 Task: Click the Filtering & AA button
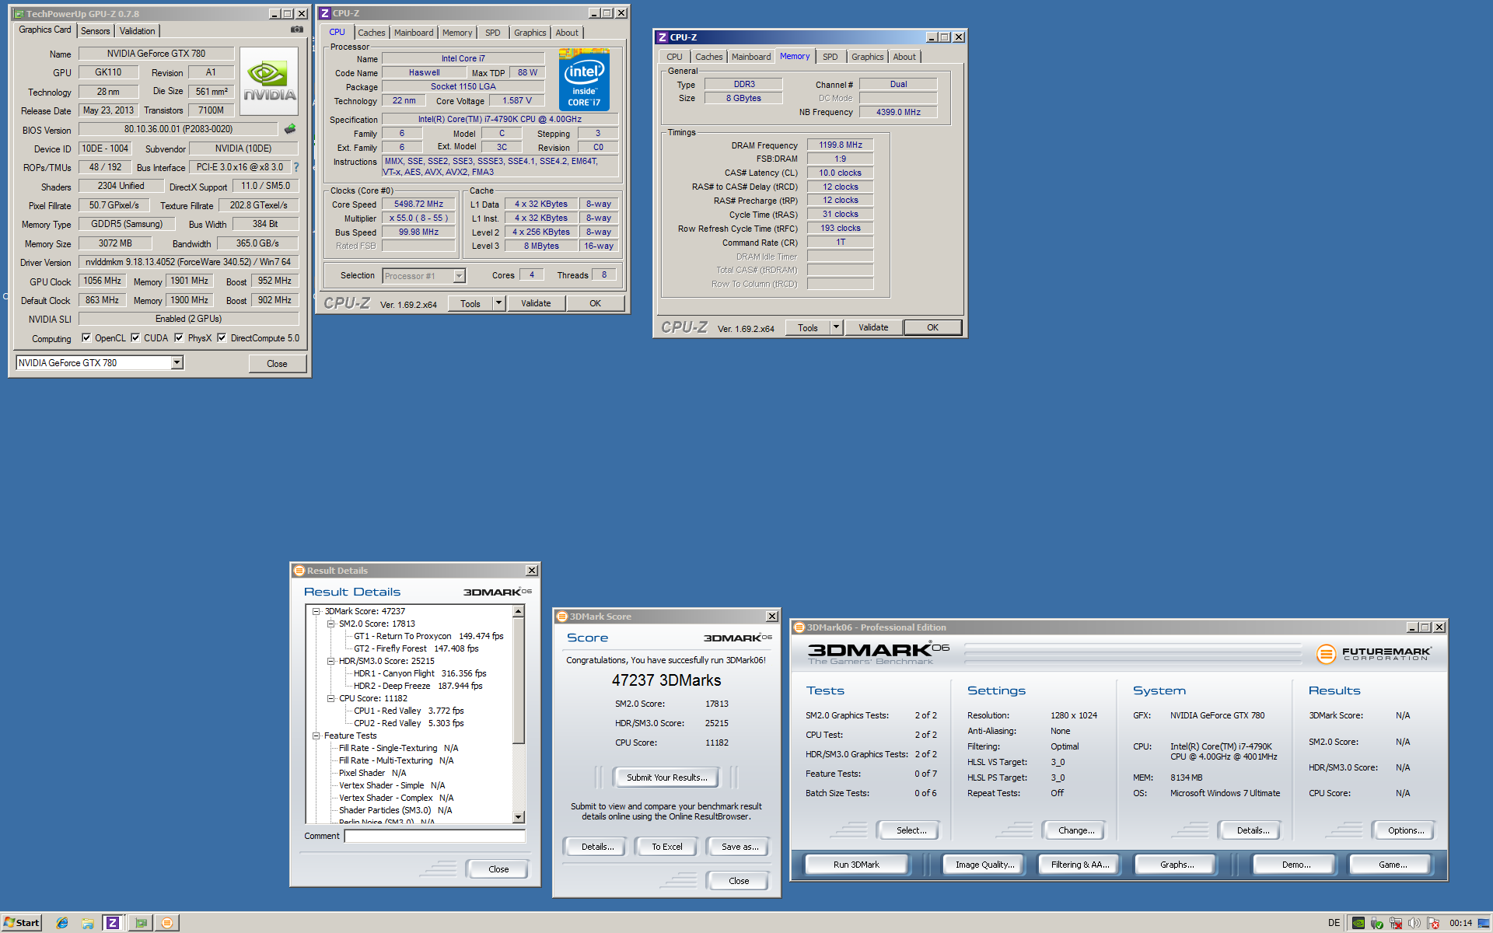(1079, 865)
